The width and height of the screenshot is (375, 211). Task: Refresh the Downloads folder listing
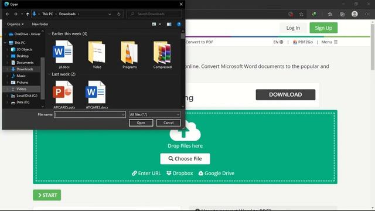119,14
